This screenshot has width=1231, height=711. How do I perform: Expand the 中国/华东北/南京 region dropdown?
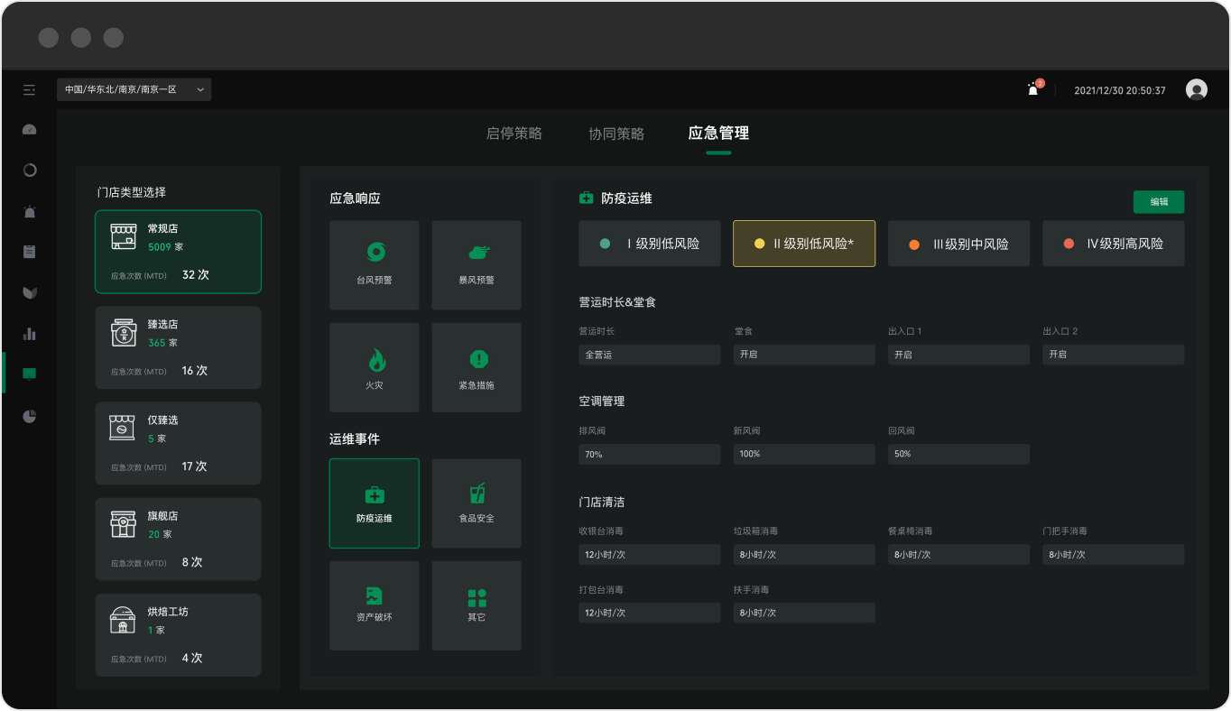click(134, 89)
